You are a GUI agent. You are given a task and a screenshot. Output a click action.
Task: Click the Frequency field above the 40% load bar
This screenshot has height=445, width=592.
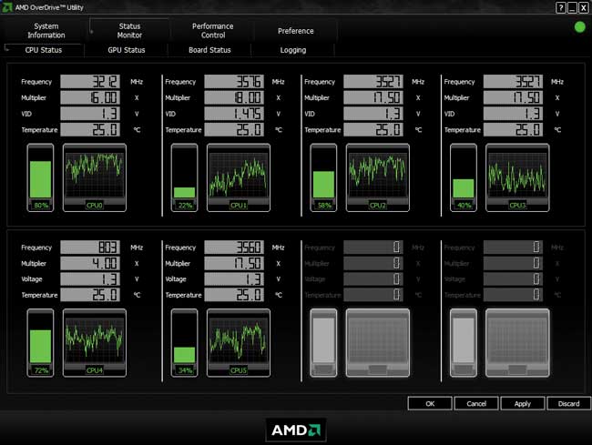[x=513, y=82]
